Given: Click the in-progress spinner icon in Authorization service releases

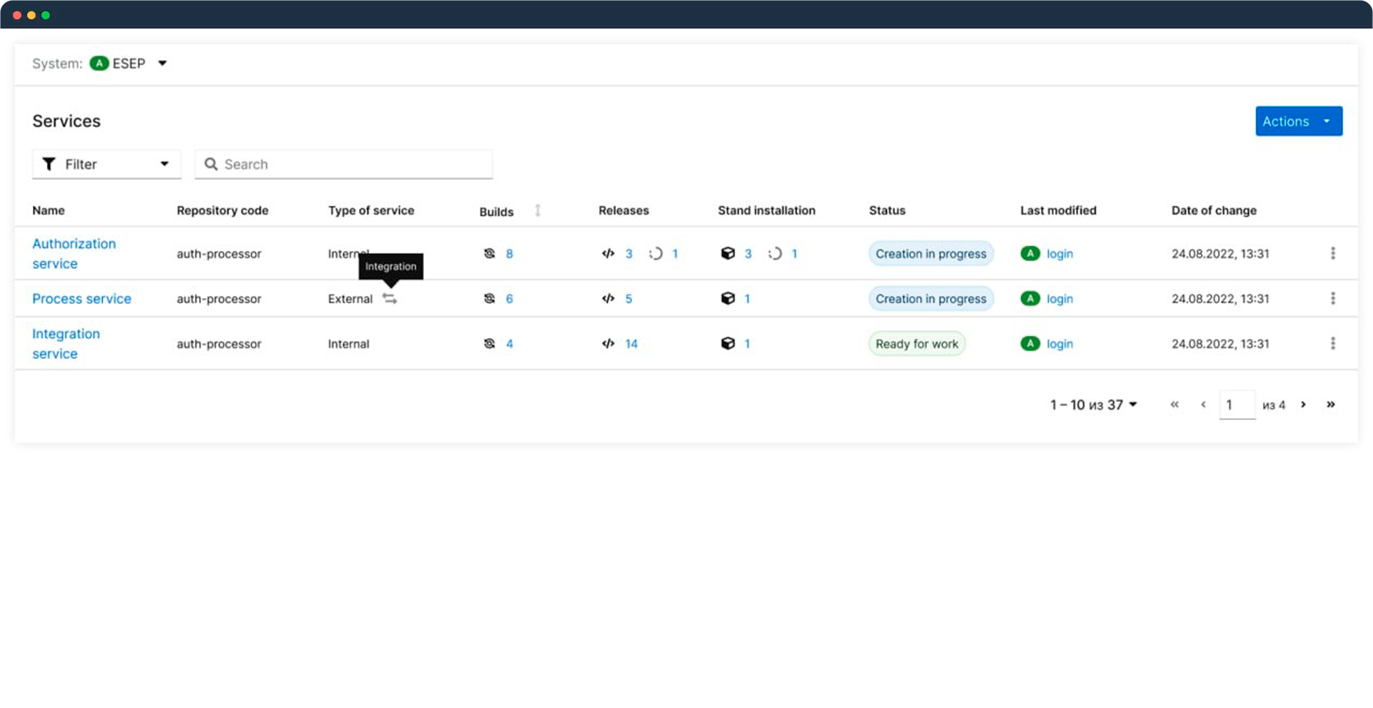Looking at the screenshot, I should point(655,253).
